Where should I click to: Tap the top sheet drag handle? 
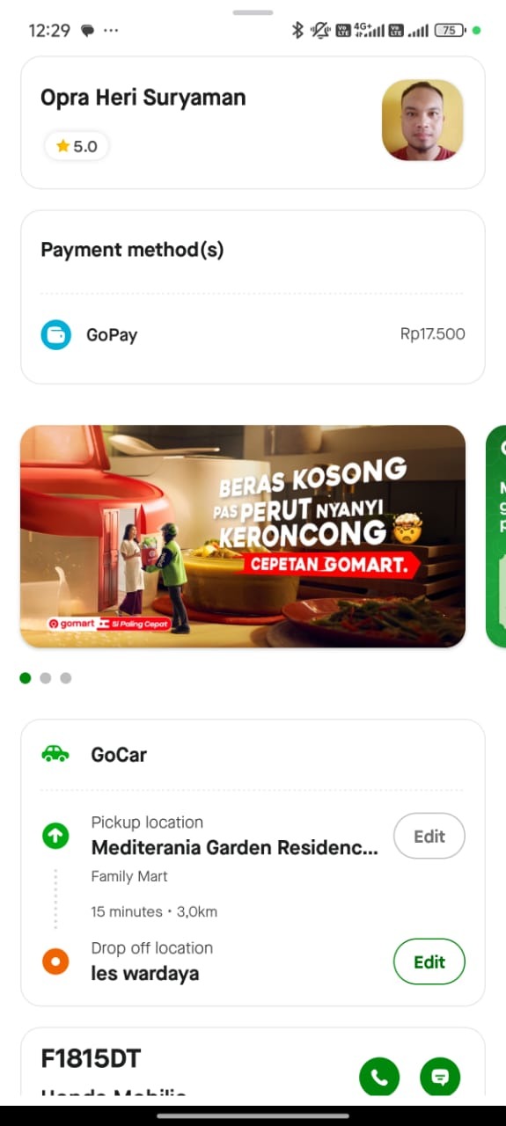point(253,12)
